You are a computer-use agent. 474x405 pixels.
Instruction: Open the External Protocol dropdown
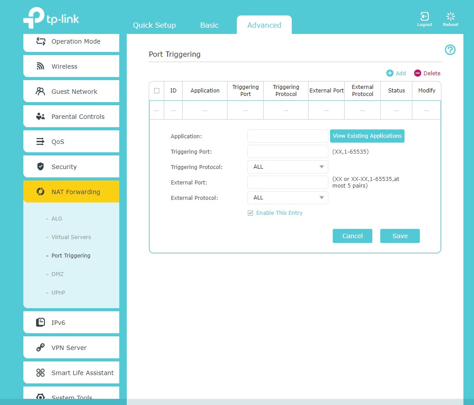[x=287, y=198]
